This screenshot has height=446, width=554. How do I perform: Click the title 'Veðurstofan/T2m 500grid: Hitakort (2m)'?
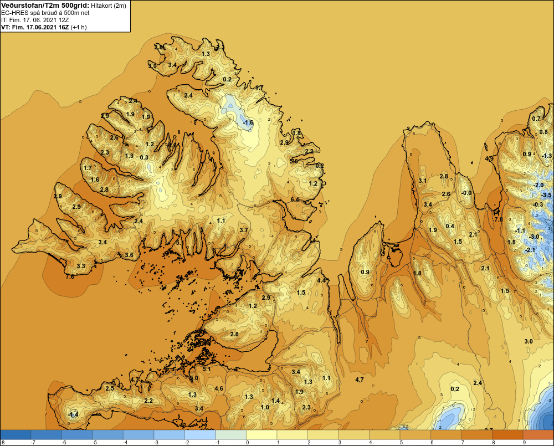(64, 6)
